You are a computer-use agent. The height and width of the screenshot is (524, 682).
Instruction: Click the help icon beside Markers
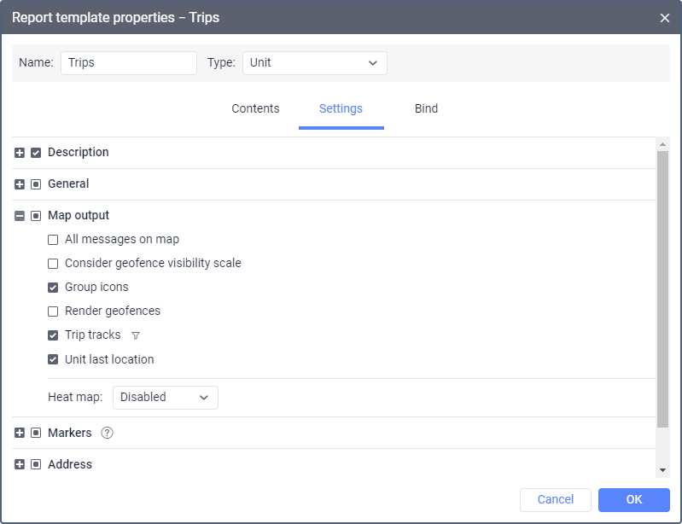(x=107, y=433)
